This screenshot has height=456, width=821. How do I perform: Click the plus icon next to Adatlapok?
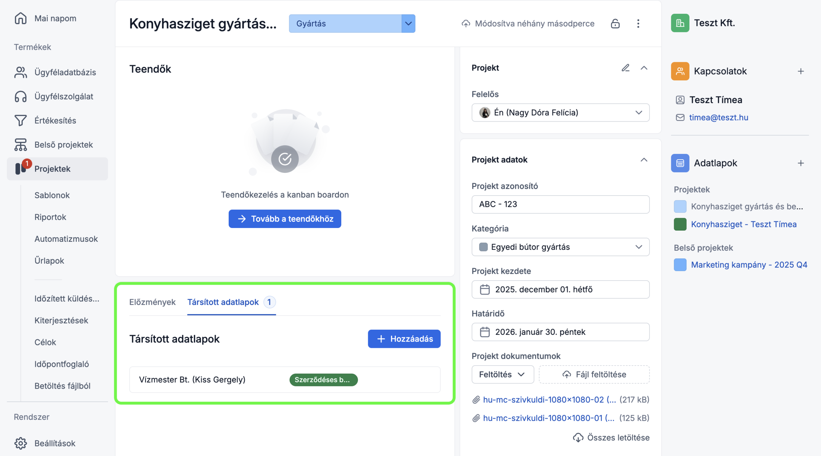801,163
